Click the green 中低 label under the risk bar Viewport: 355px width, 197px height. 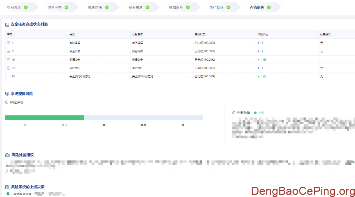[x=65, y=125]
